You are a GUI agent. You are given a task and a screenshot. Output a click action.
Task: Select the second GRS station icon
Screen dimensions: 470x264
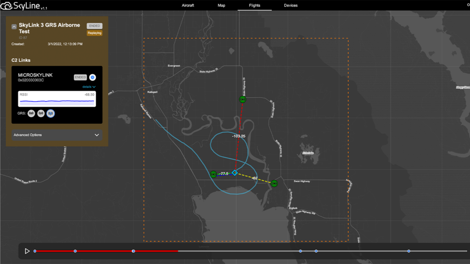click(41, 114)
